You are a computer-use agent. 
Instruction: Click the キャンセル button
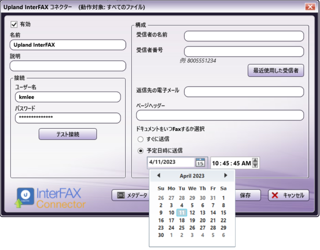coord(288,195)
